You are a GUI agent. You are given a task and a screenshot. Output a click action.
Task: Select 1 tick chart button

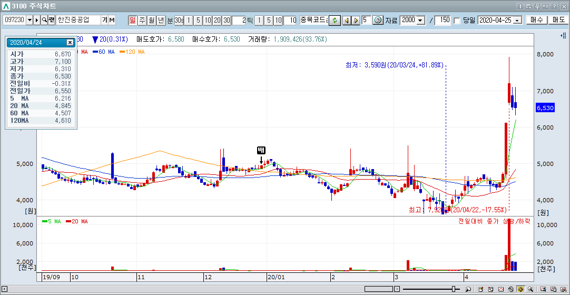click(259, 21)
